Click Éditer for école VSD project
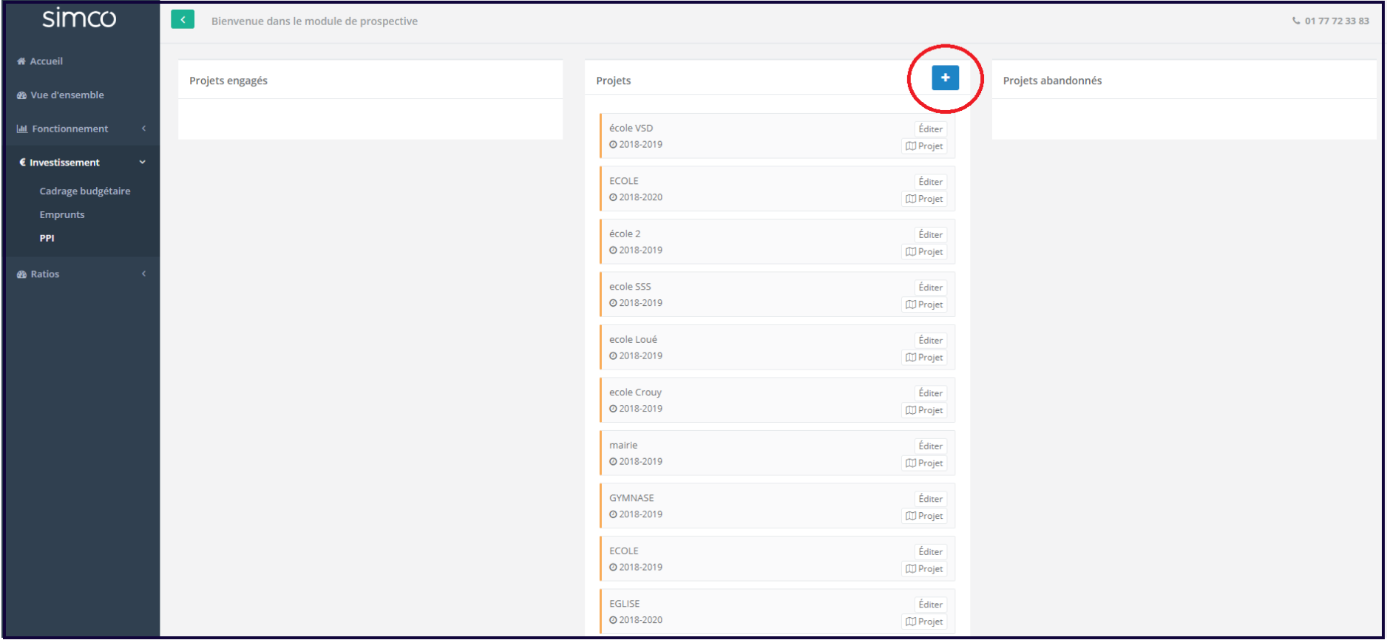1387x640 pixels. (930, 129)
